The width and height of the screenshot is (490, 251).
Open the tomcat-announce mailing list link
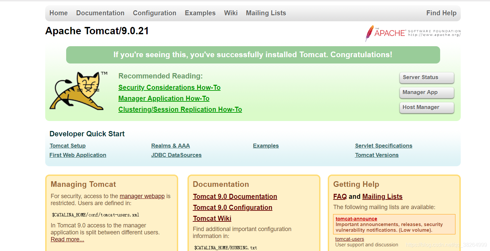click(356, 219)
